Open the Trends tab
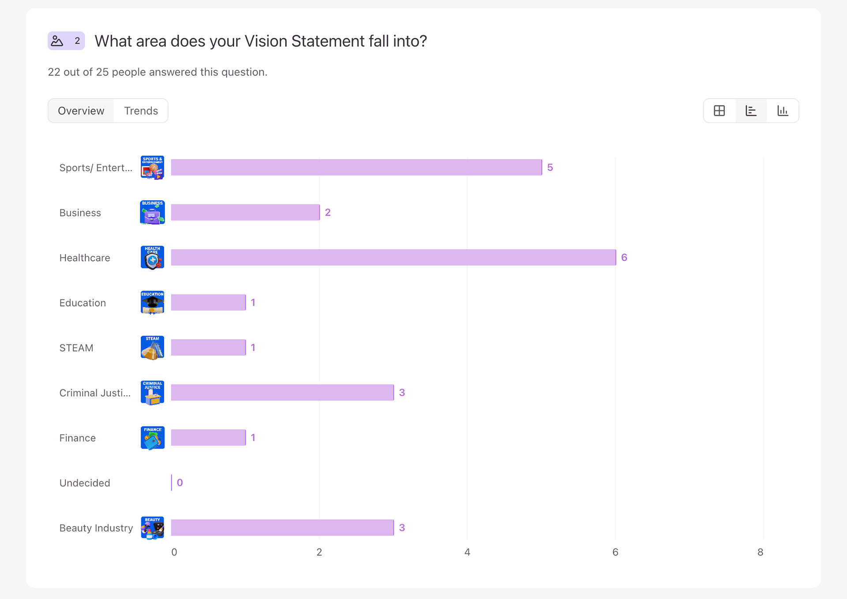The image size is (847, 599). point(141,111)
